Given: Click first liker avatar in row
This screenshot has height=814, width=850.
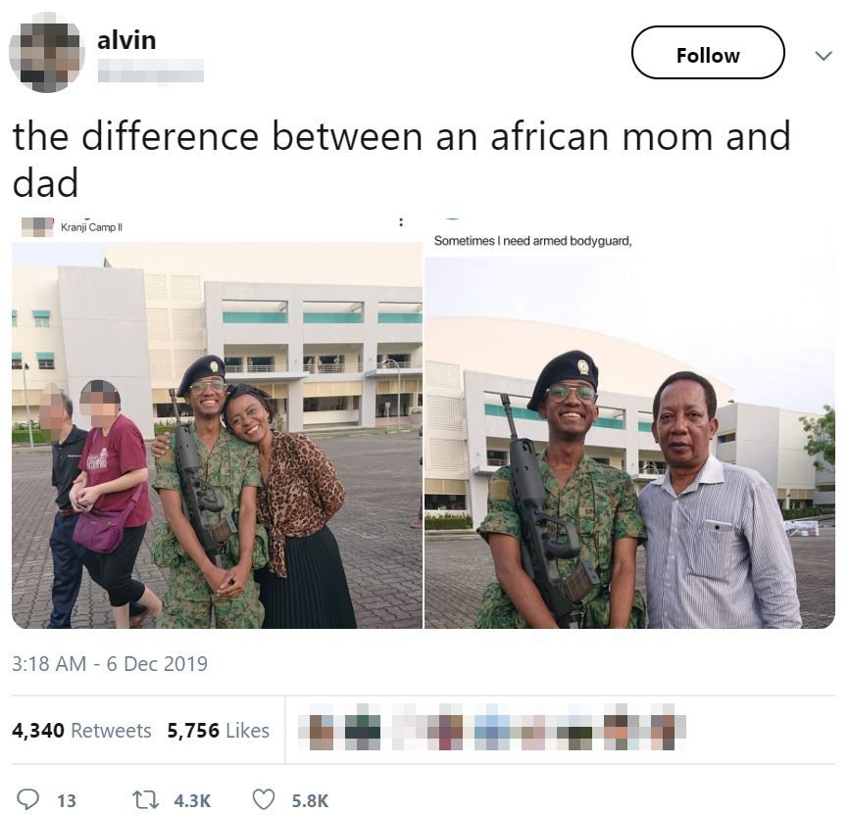Looking at the screenshot, I should tap(322, 731).
